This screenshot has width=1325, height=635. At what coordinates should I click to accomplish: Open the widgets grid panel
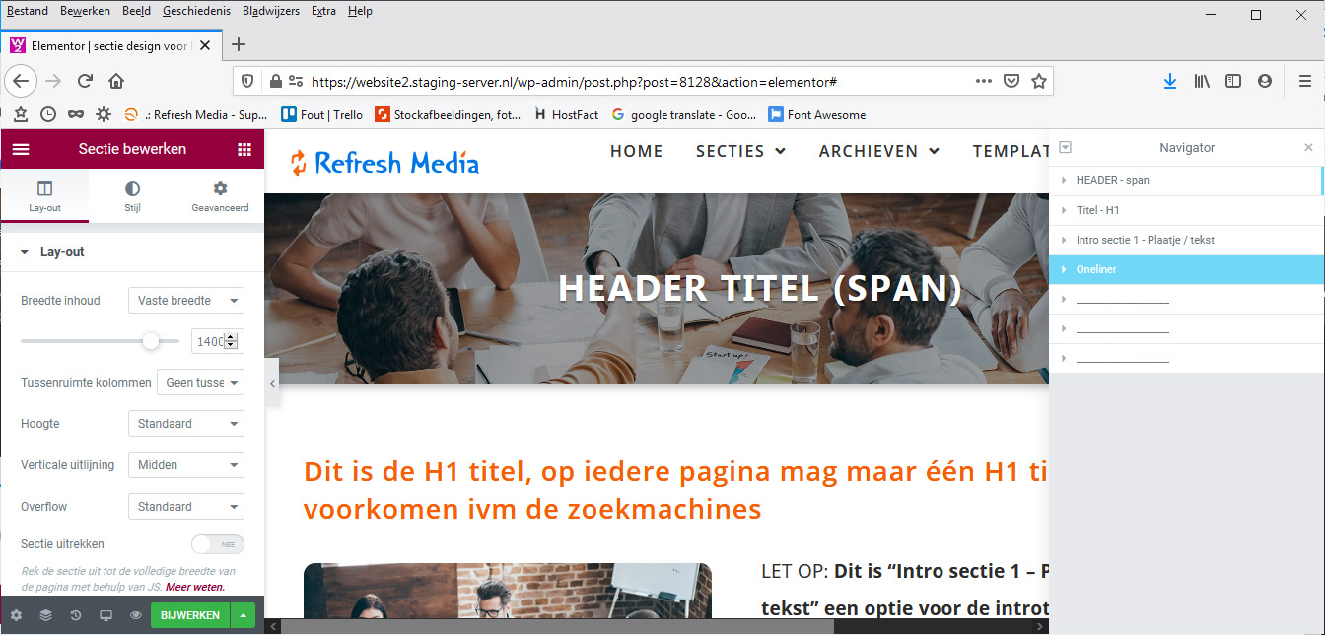244,149
